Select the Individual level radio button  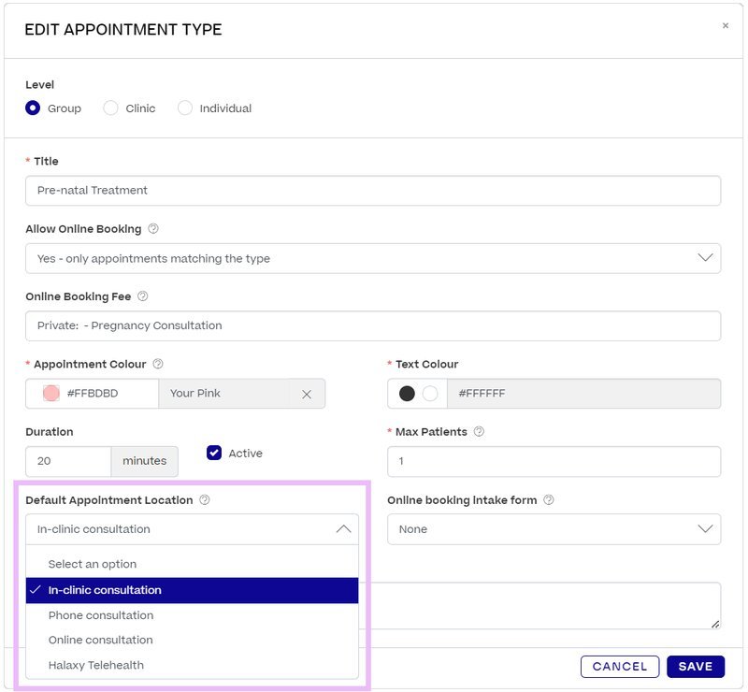click(x=185, y=108)
